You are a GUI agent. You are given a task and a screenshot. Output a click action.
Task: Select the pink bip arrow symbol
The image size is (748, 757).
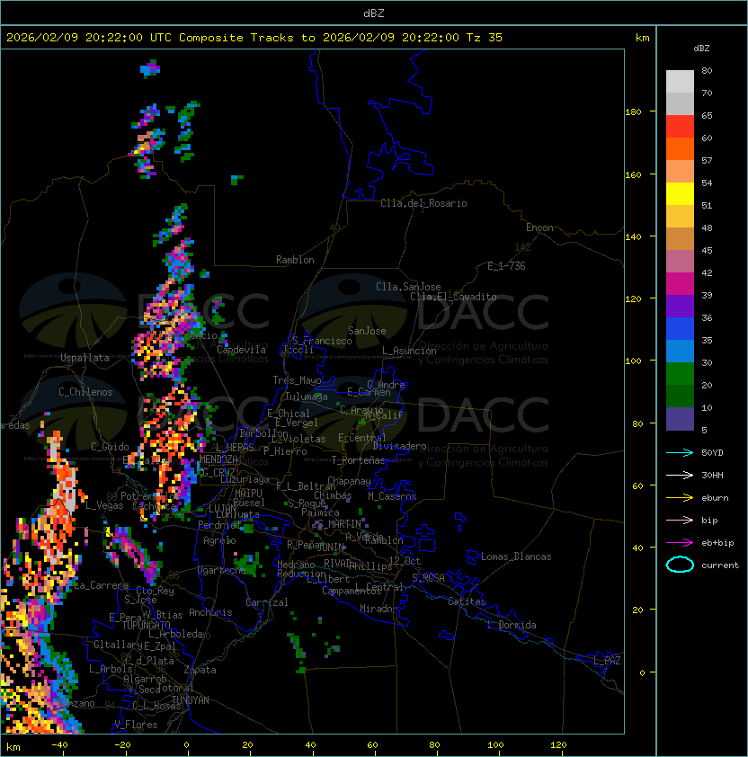pos(680,520)
